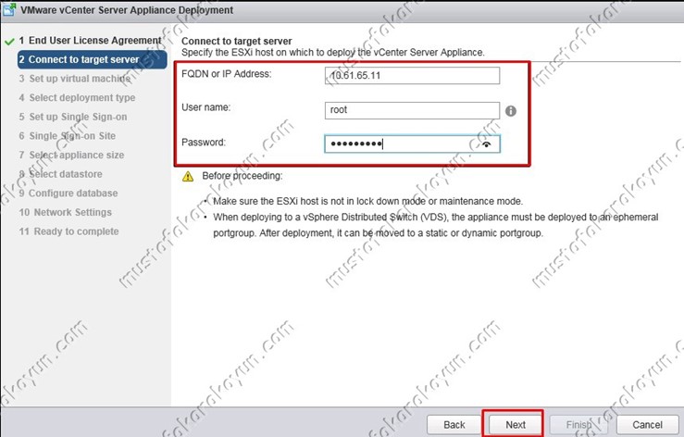
Task: Click the 'FQDN or IP Address:' label
Action: [227, 74]
